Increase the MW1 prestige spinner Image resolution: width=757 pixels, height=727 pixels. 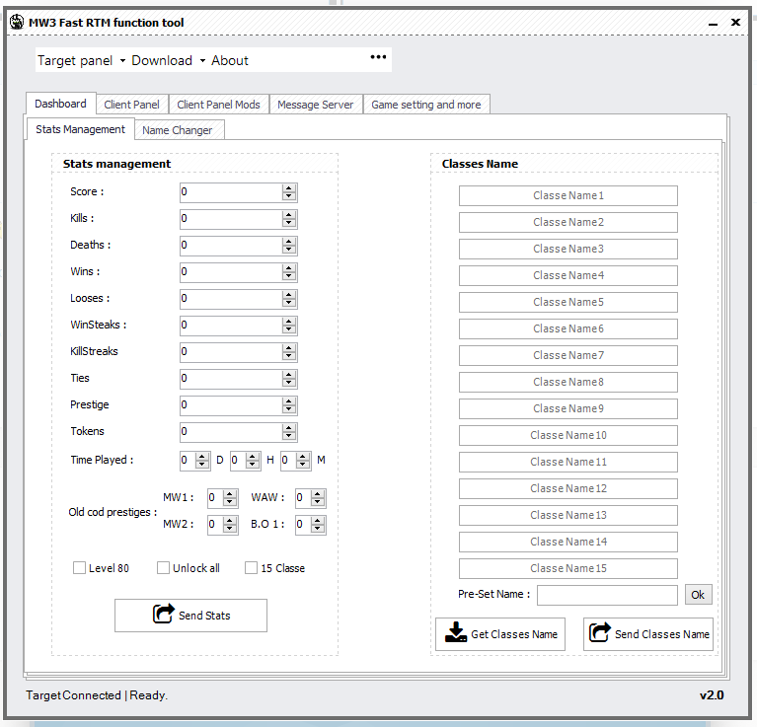point(230,494)
